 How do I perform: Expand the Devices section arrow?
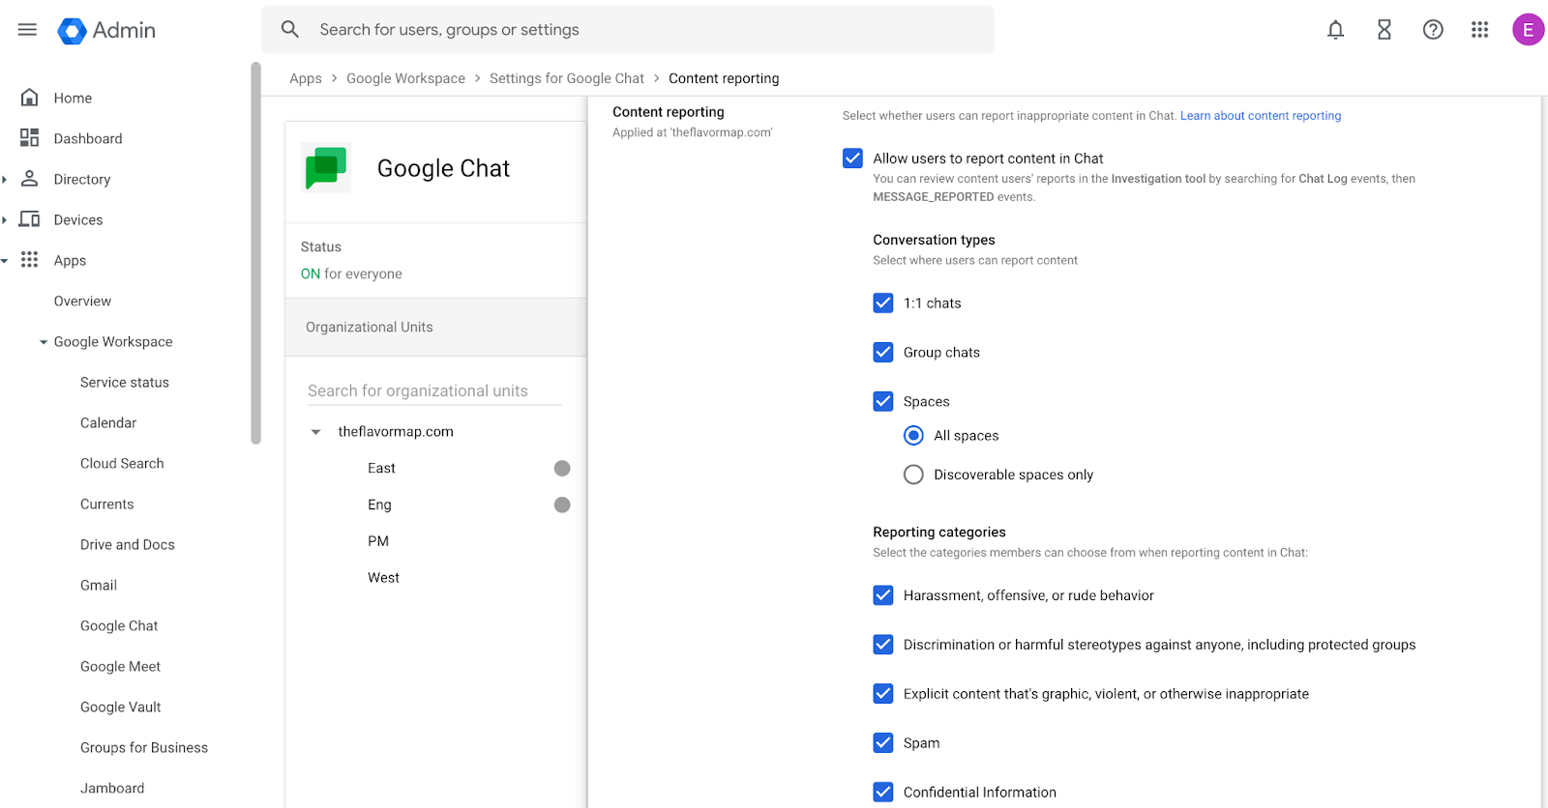click(4, 219)
